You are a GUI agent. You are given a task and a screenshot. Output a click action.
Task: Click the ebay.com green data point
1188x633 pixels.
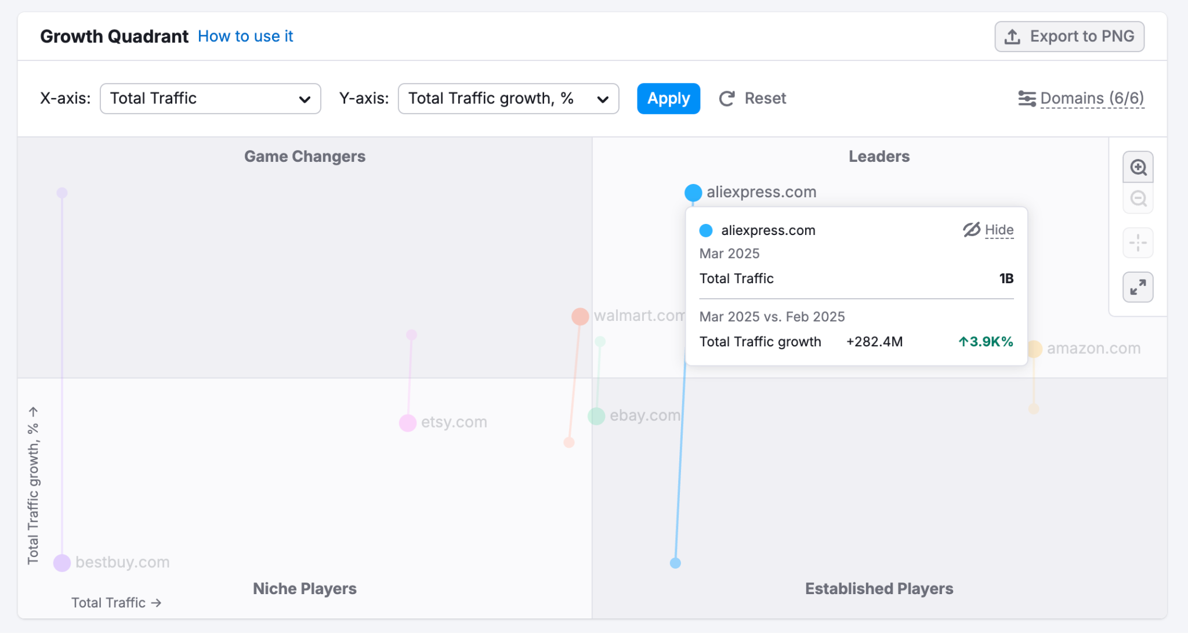(596, 416)
